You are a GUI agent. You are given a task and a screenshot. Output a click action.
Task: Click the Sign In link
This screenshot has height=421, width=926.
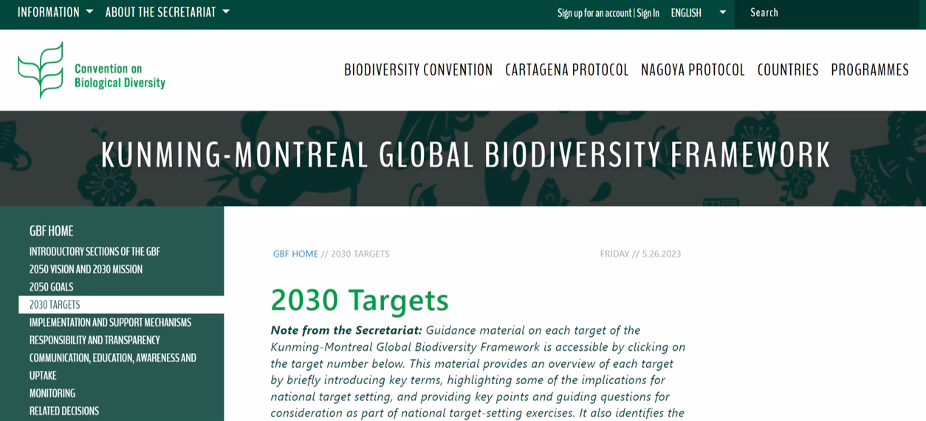[x=648, y=13]
